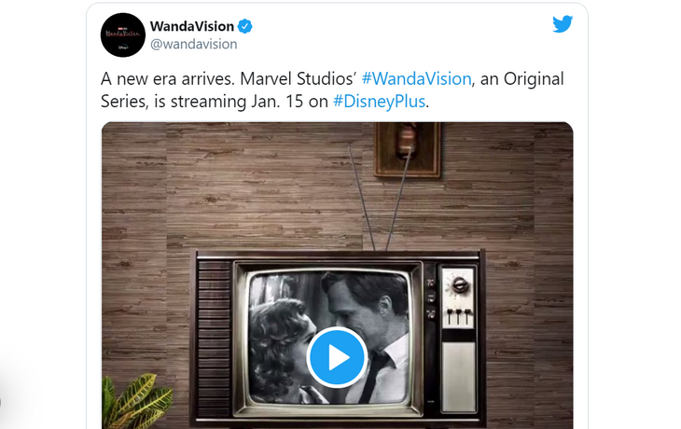
Task: Click the three slider switches on TV panel
Action: (x=458, y=316)
